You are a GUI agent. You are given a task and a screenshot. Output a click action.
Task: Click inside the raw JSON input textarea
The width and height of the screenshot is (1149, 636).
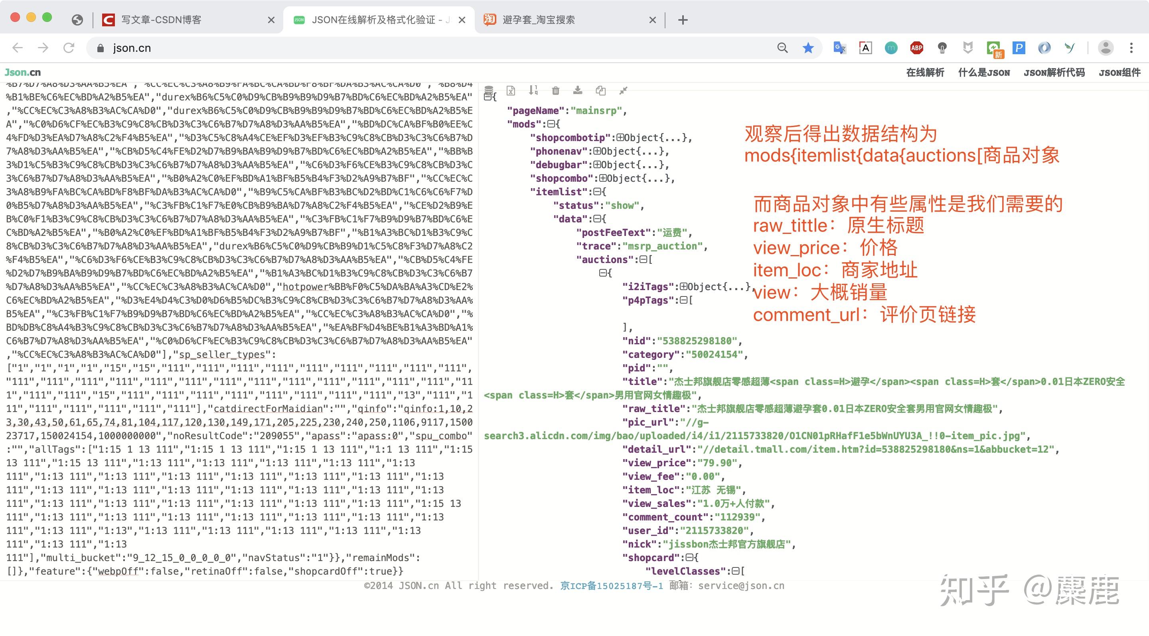239,331
